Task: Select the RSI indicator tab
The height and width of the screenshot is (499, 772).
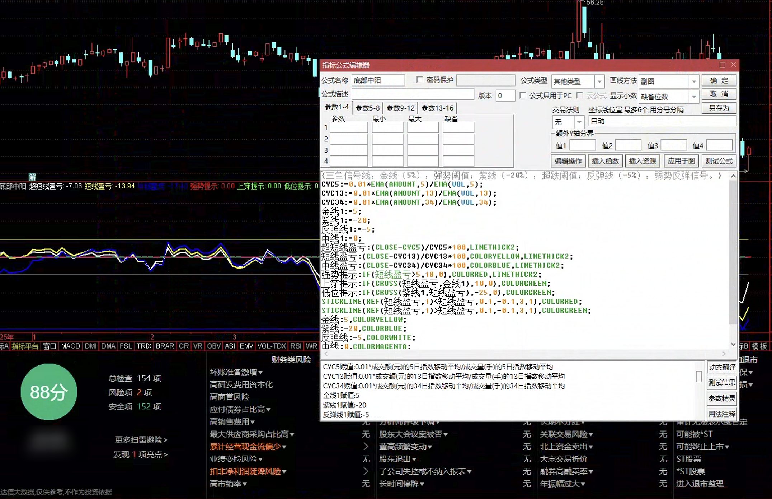Action: (x=296, y=346)
